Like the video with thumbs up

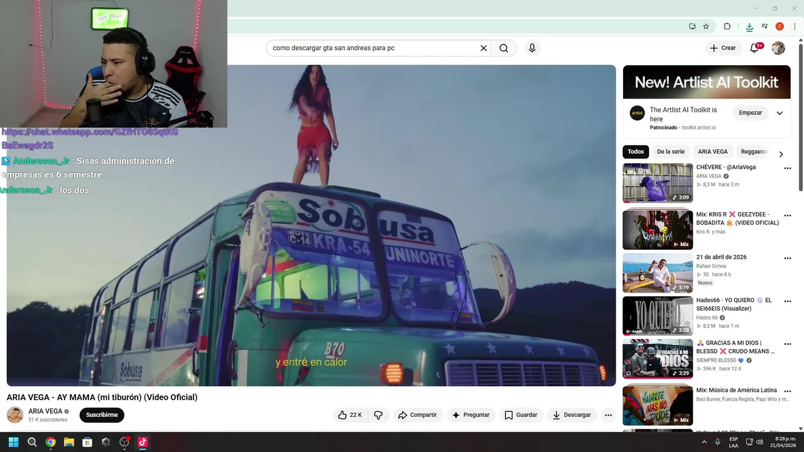coord(350,415)
